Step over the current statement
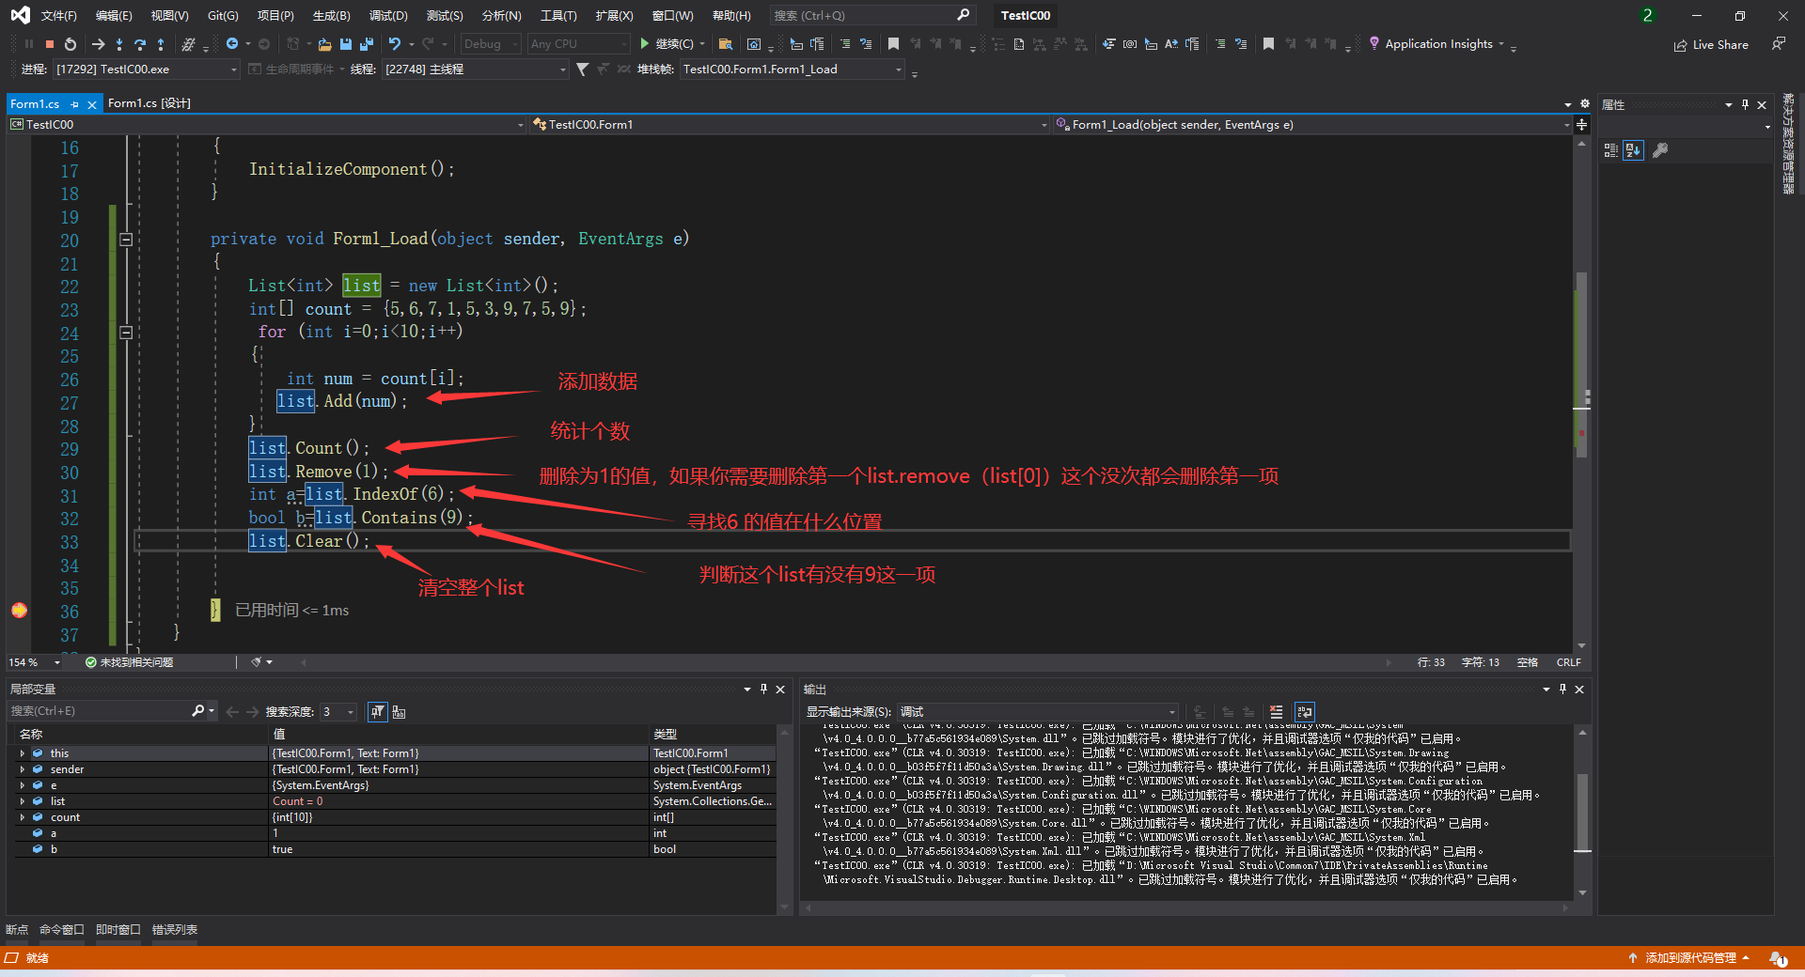The image size is (1805, 977). click(140, 44)
